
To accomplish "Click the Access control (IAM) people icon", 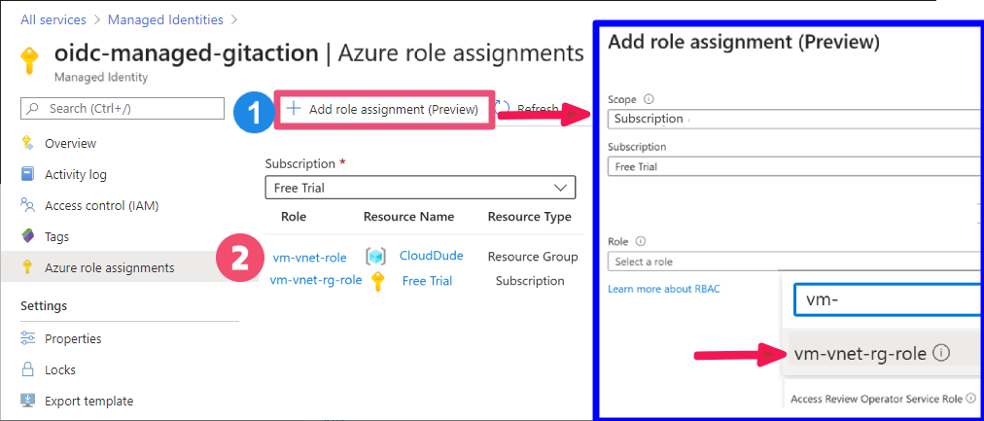I will pos(27,205).
